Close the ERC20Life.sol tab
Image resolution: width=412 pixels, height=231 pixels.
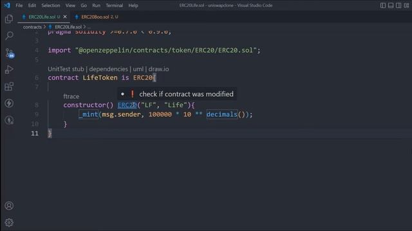pyautogui.click(x=65, y=17)
